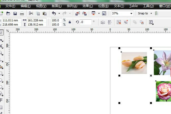Screen dimensions: 171x114
Task: Open the 文件(F) menu
Action: 10,6
